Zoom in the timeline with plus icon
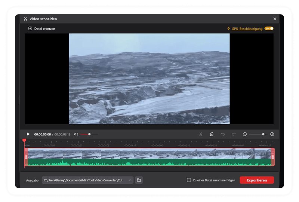The width and height of the screenshot is (299, 202). (272, 134)
